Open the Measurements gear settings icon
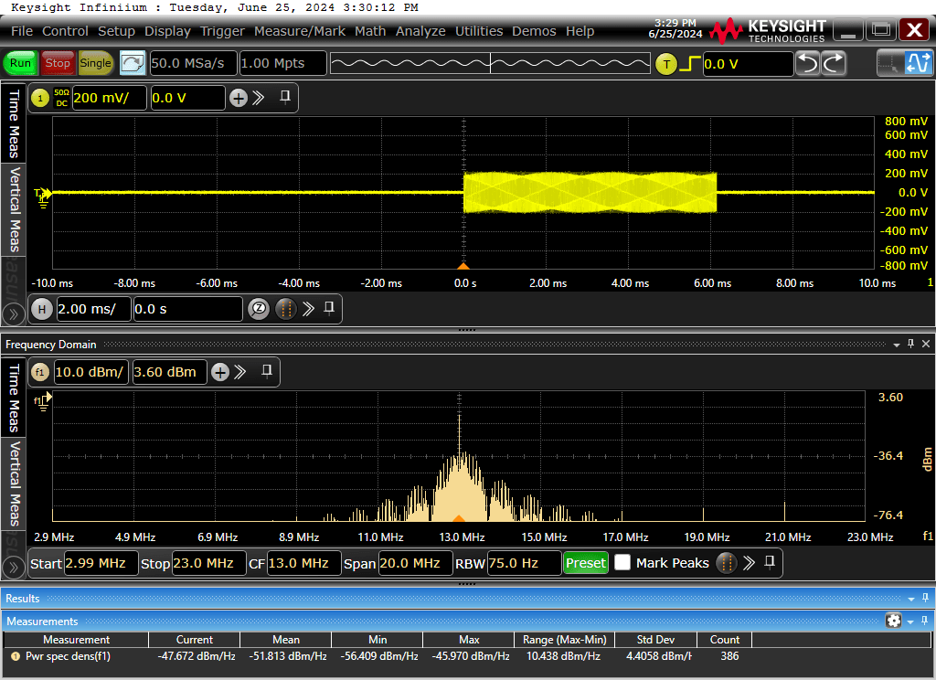The height and width of the screenshot is (680, 936). coord(893,621)
